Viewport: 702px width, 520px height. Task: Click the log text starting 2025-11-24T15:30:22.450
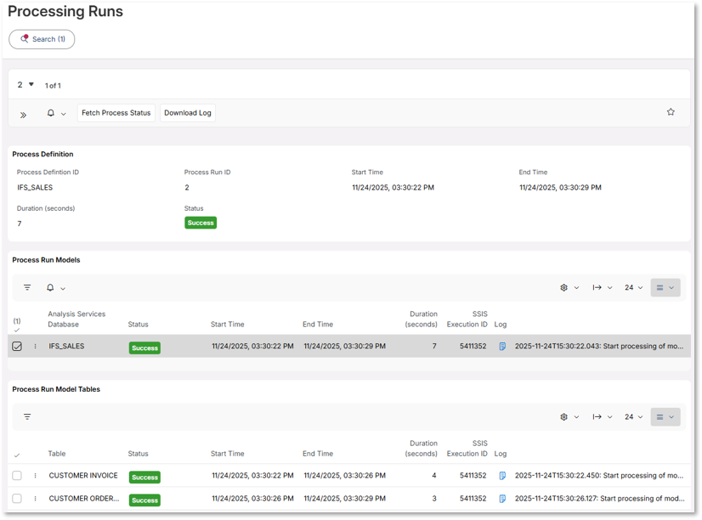click(599, 476)
